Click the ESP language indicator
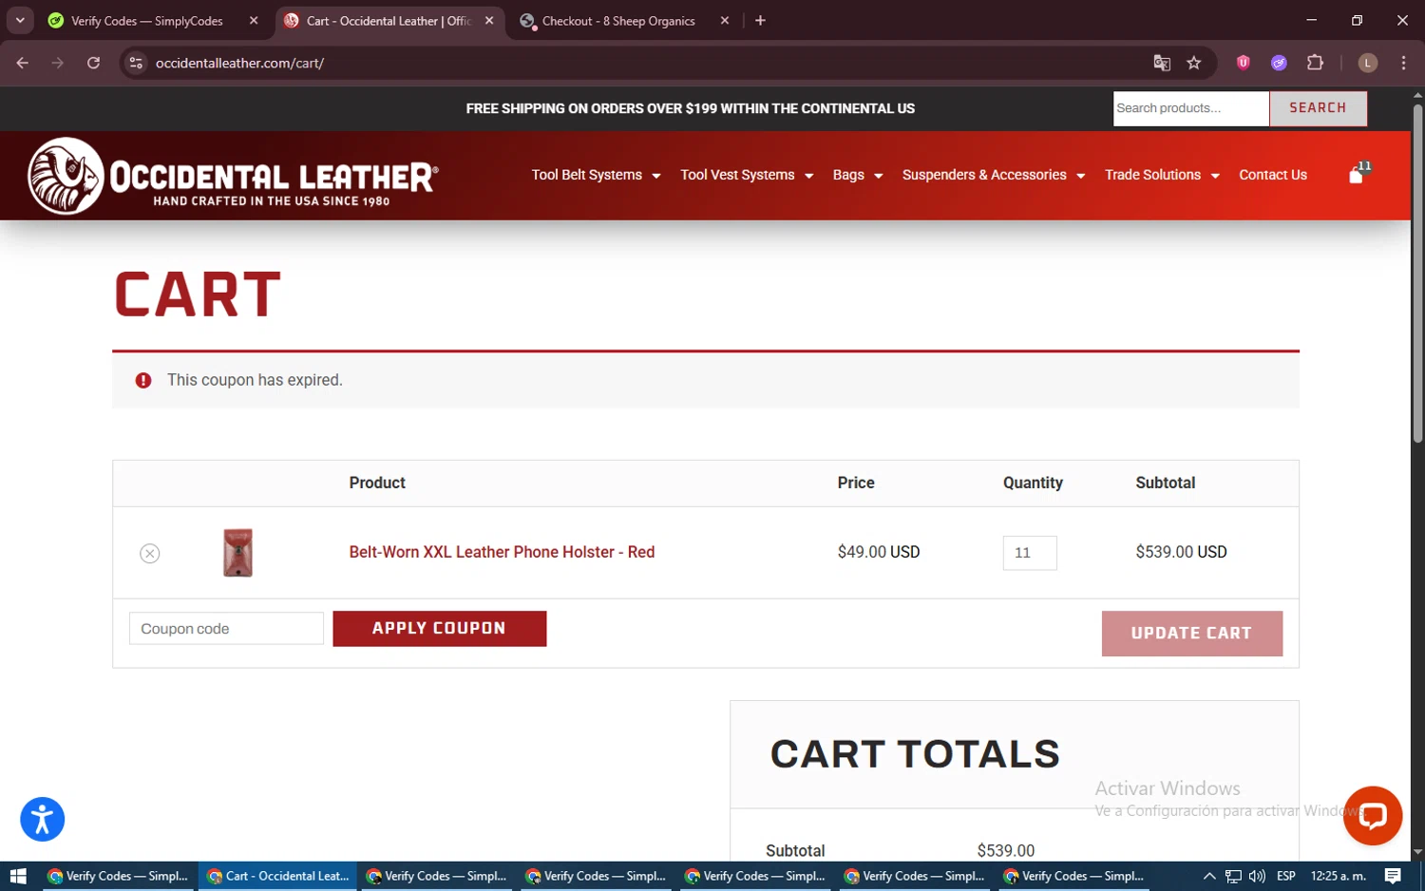This screenshot has height=891, width=1425. click(1286, 876)
